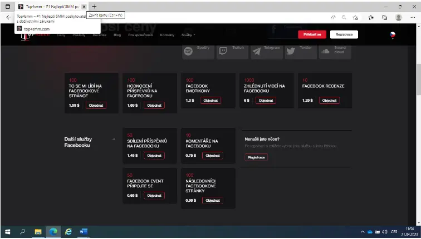Screen dimensions: 421x239
Task: Select the Spotify service tile
Action: [198, 52]
